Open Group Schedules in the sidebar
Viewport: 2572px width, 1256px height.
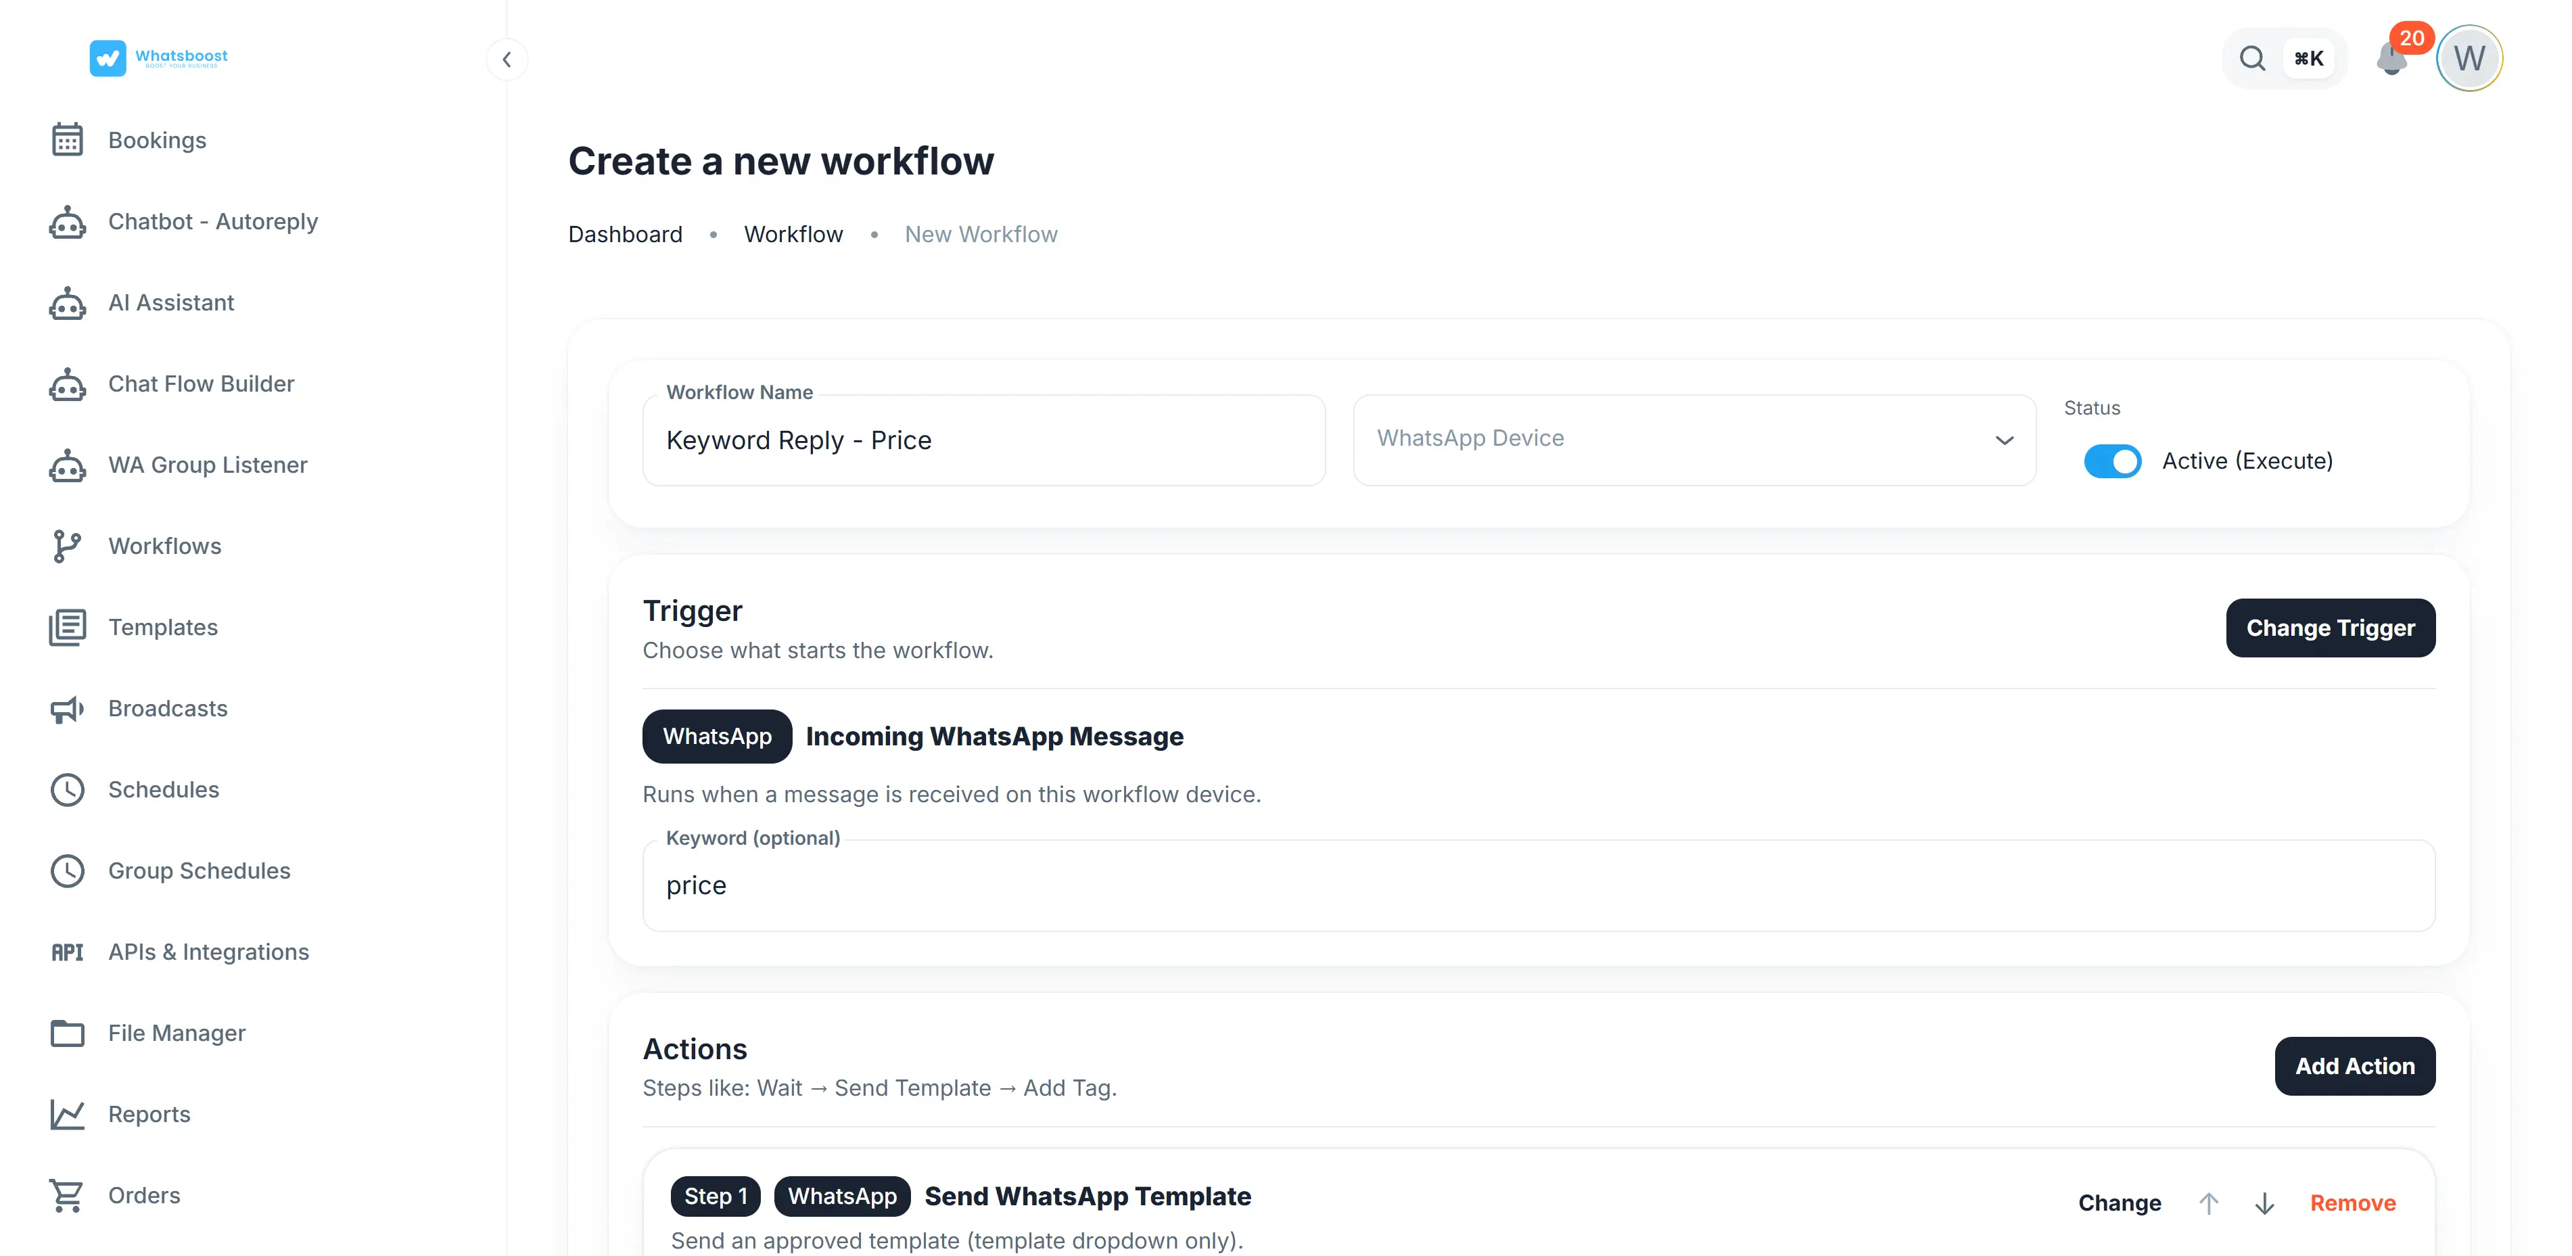point(199,870)
